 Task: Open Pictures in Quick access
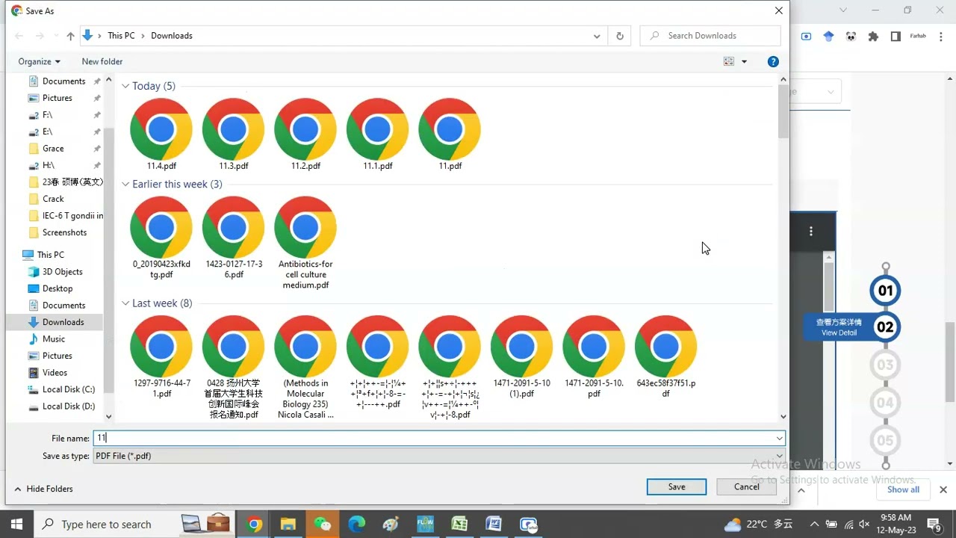pyautogui.click(x=58, y=98)
